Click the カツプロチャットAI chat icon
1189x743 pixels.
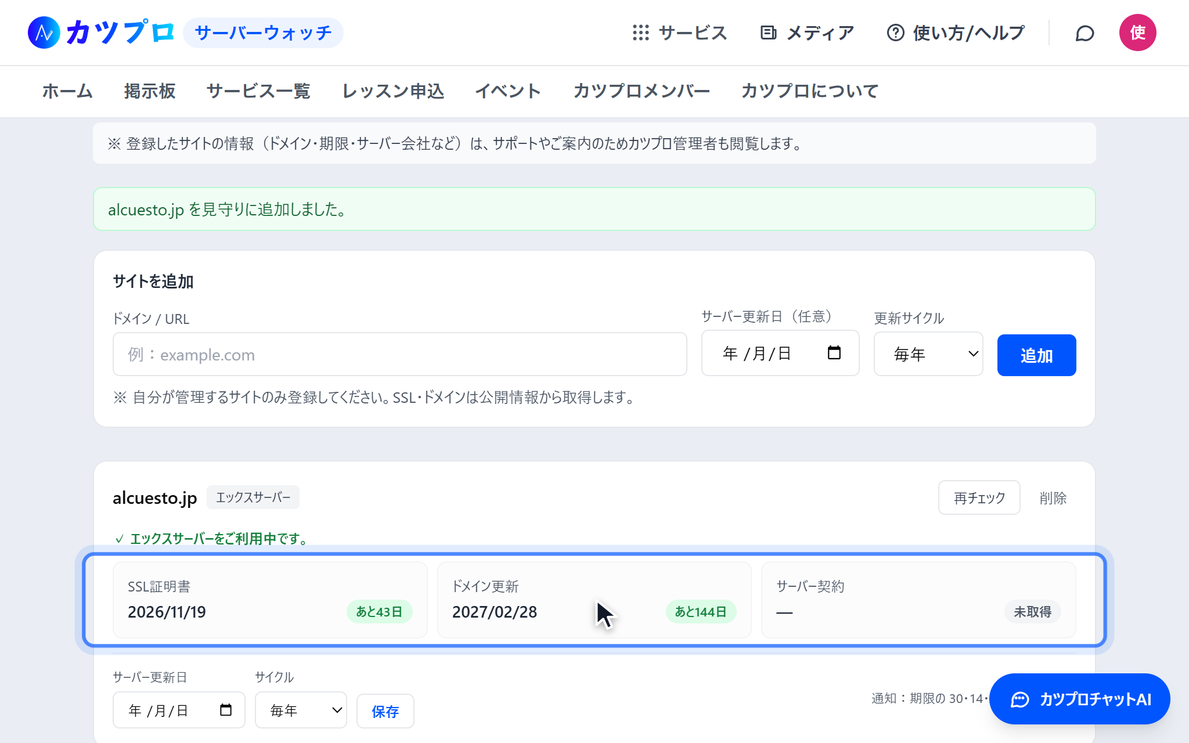tap(1019, 699)
